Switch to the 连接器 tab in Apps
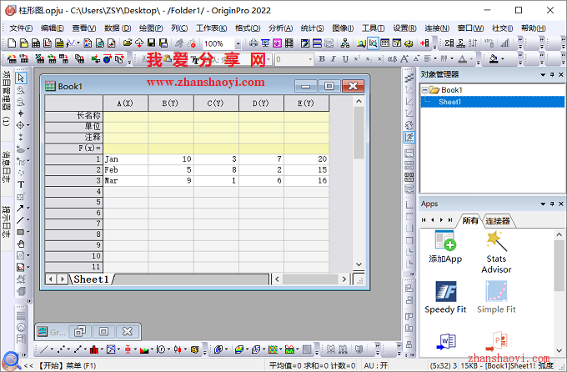The image size is (567, 372). point(498,221)
